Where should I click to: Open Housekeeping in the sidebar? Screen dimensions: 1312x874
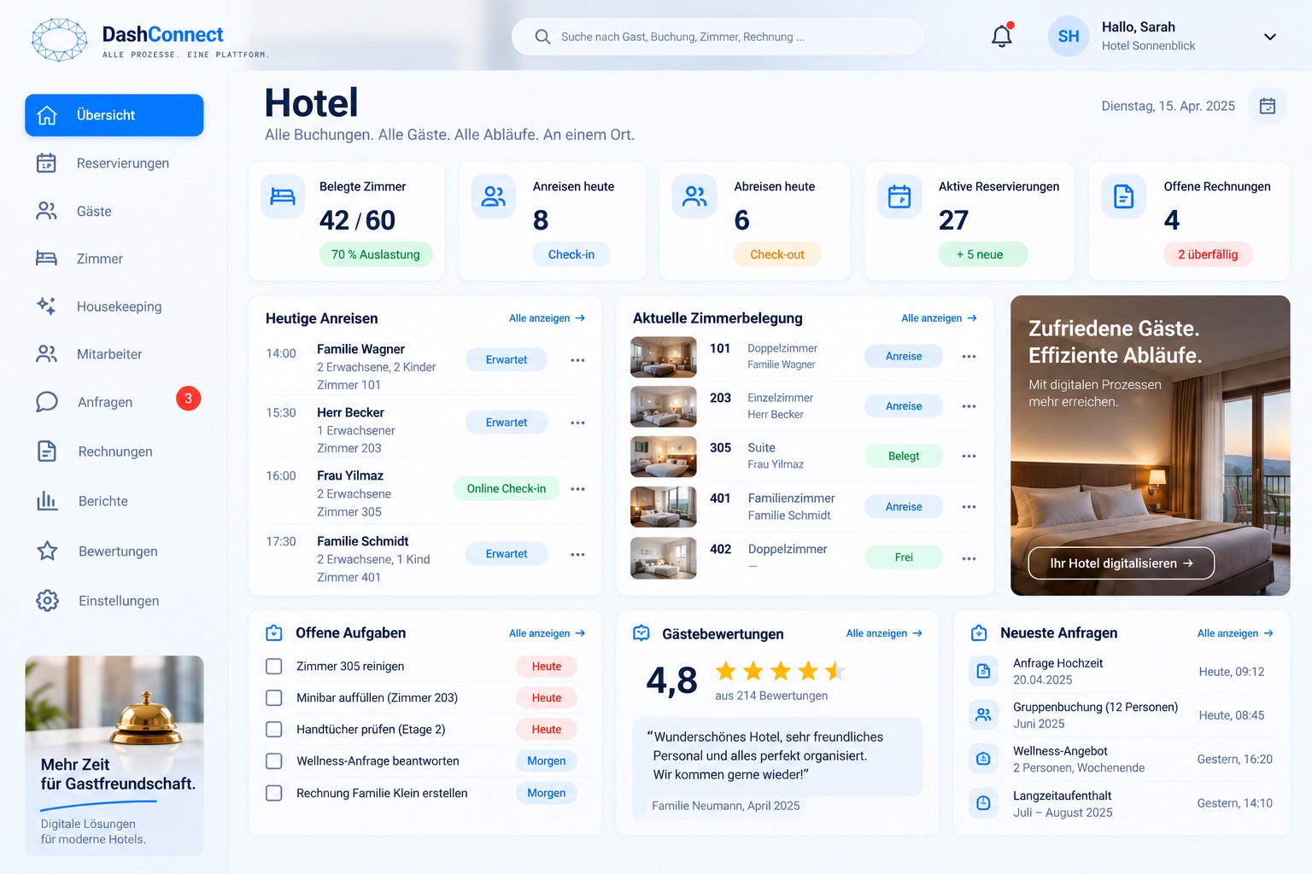114,306
